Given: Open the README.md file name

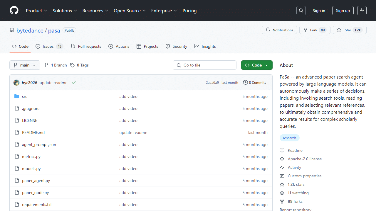Looking at the screenshot, I should click(33, 132).
